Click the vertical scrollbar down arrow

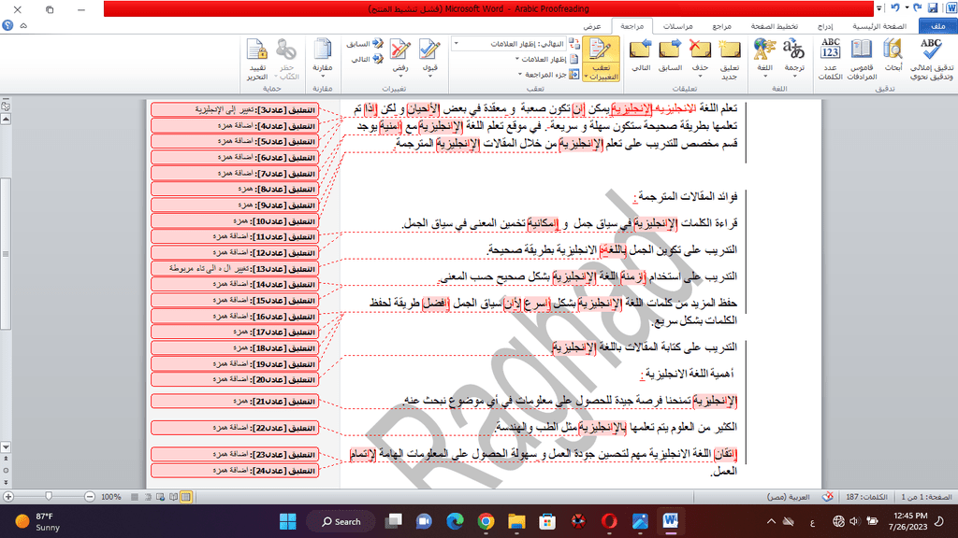(6, 447)
